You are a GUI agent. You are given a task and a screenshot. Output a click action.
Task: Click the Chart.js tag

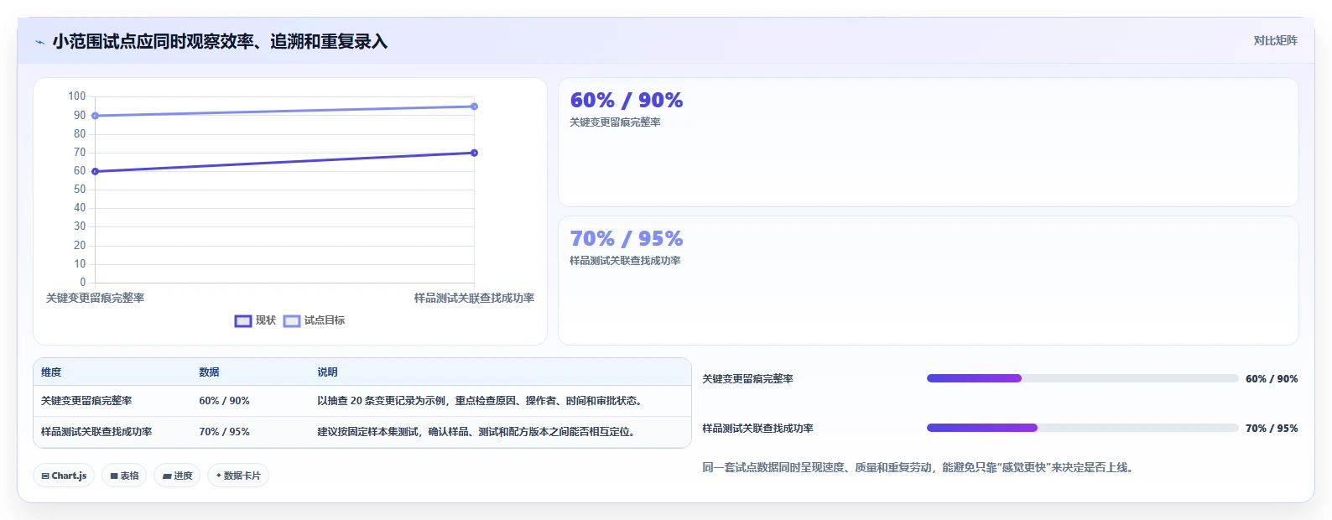(x=65, y=476)
